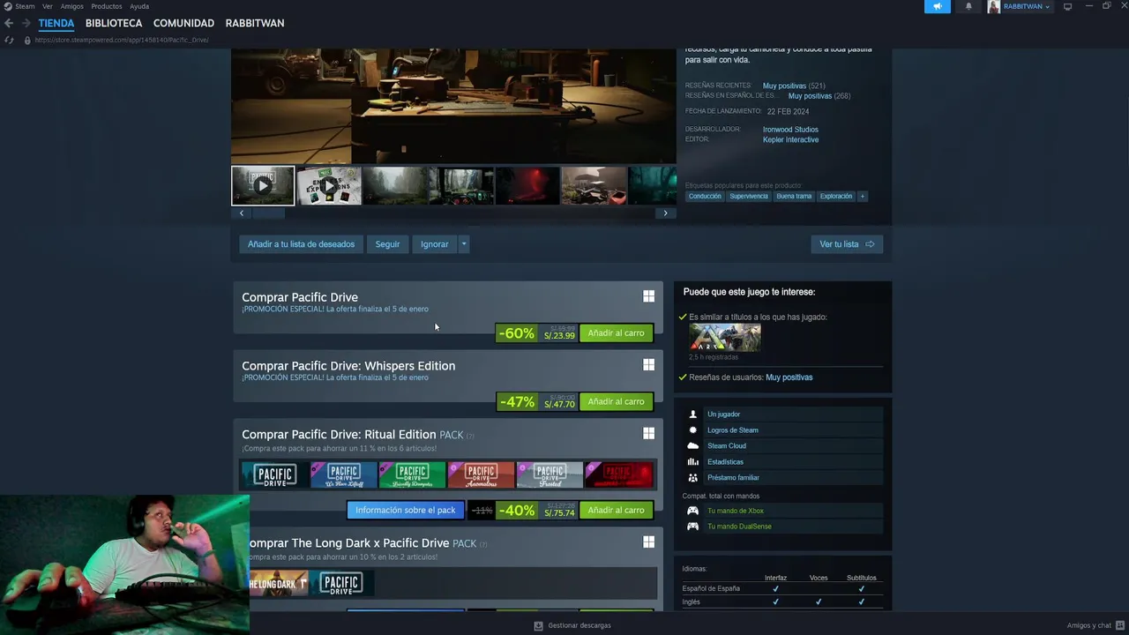Viewport: 1129px width, 635px height.
Task: Go back with the navigation back arrow
Action: [x=9, y=23]
